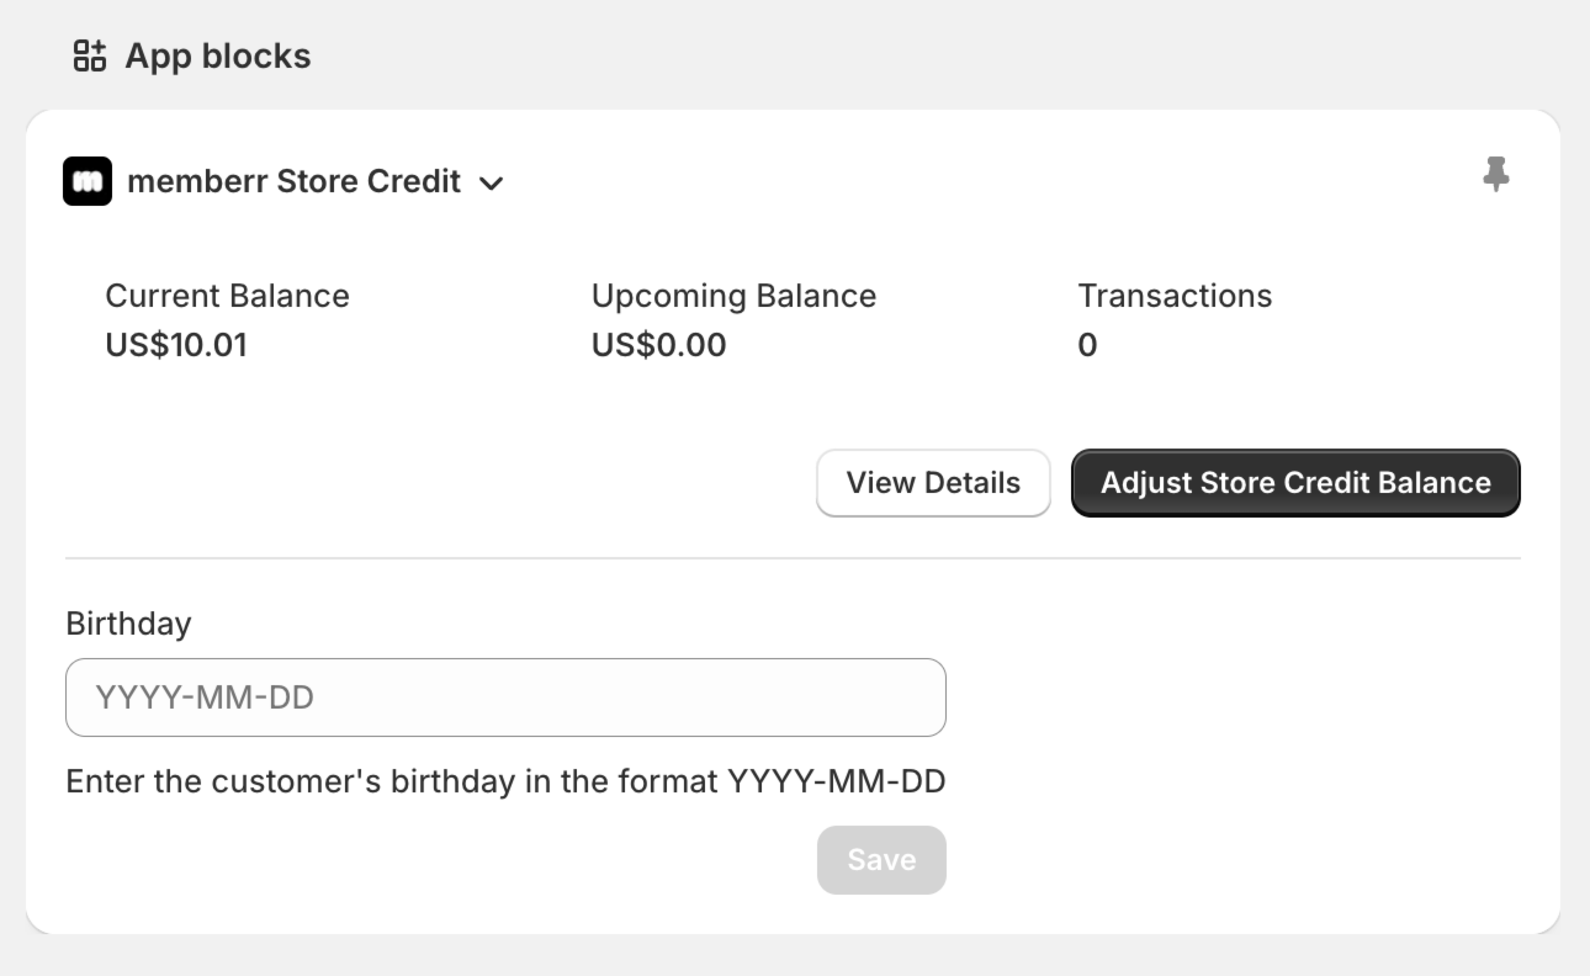Click the transactions count of 0
This screenshot has height=976, width=1590.
[x=1087, y=344]
